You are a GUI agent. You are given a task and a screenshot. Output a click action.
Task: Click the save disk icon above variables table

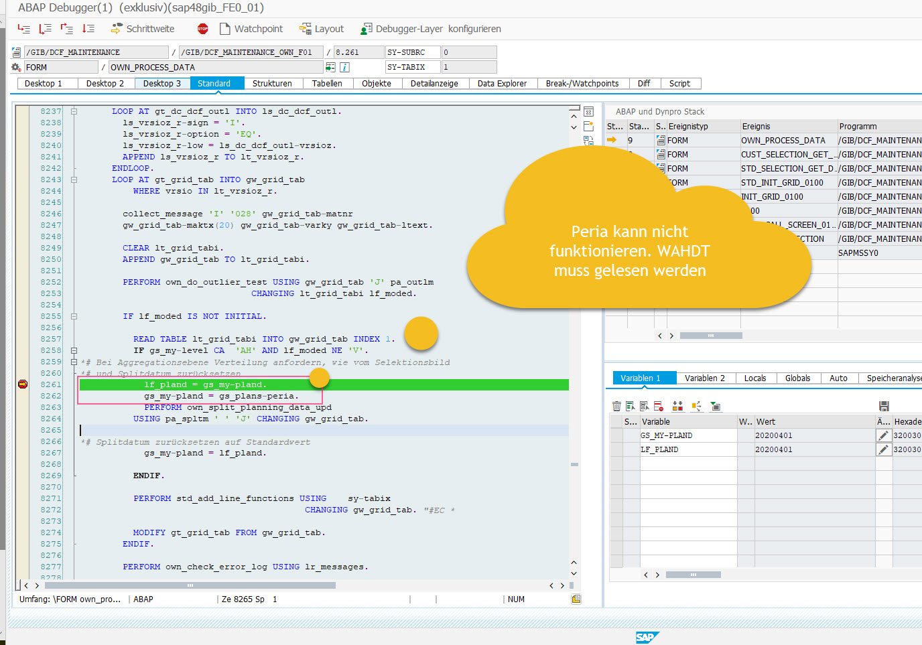coord(884,406)
